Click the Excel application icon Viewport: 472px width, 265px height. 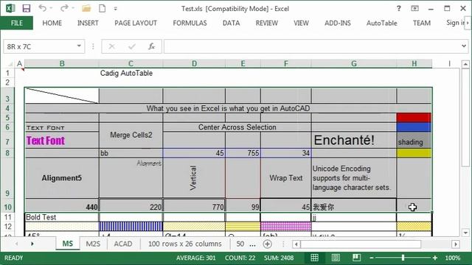10,8
